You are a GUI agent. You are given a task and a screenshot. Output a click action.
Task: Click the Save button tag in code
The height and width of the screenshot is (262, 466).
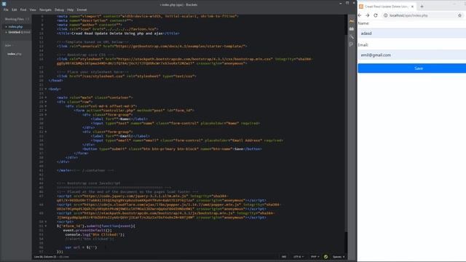click(173, 148)
